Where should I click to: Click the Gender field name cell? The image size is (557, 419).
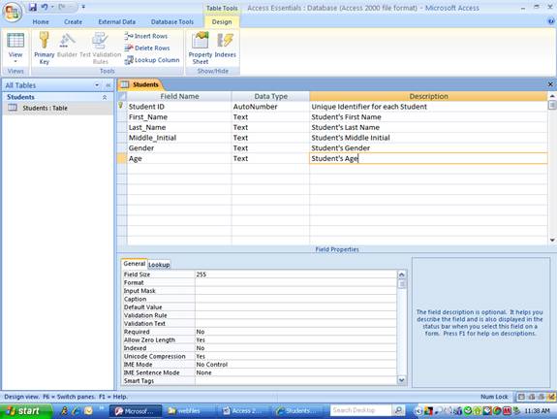[179, 148]
